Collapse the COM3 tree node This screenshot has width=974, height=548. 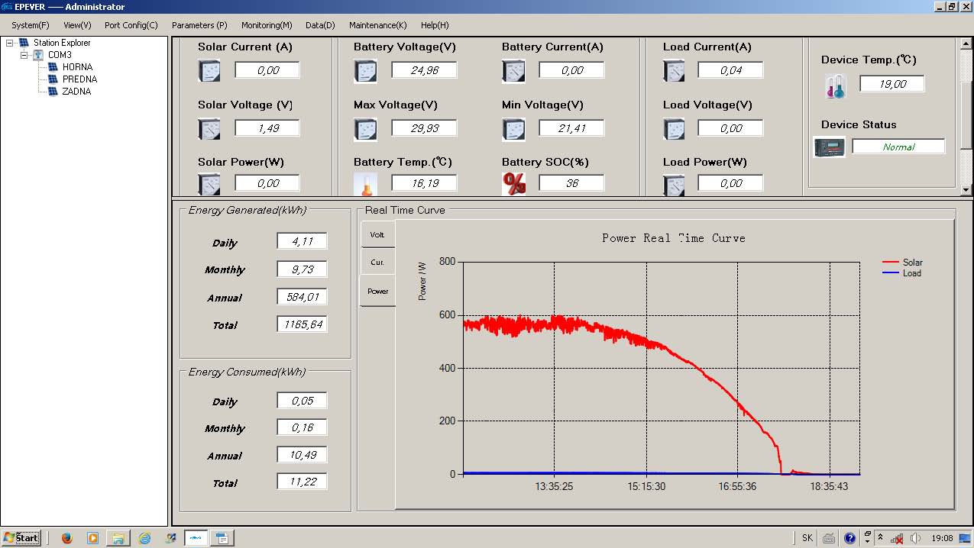(x=24, y=55)
